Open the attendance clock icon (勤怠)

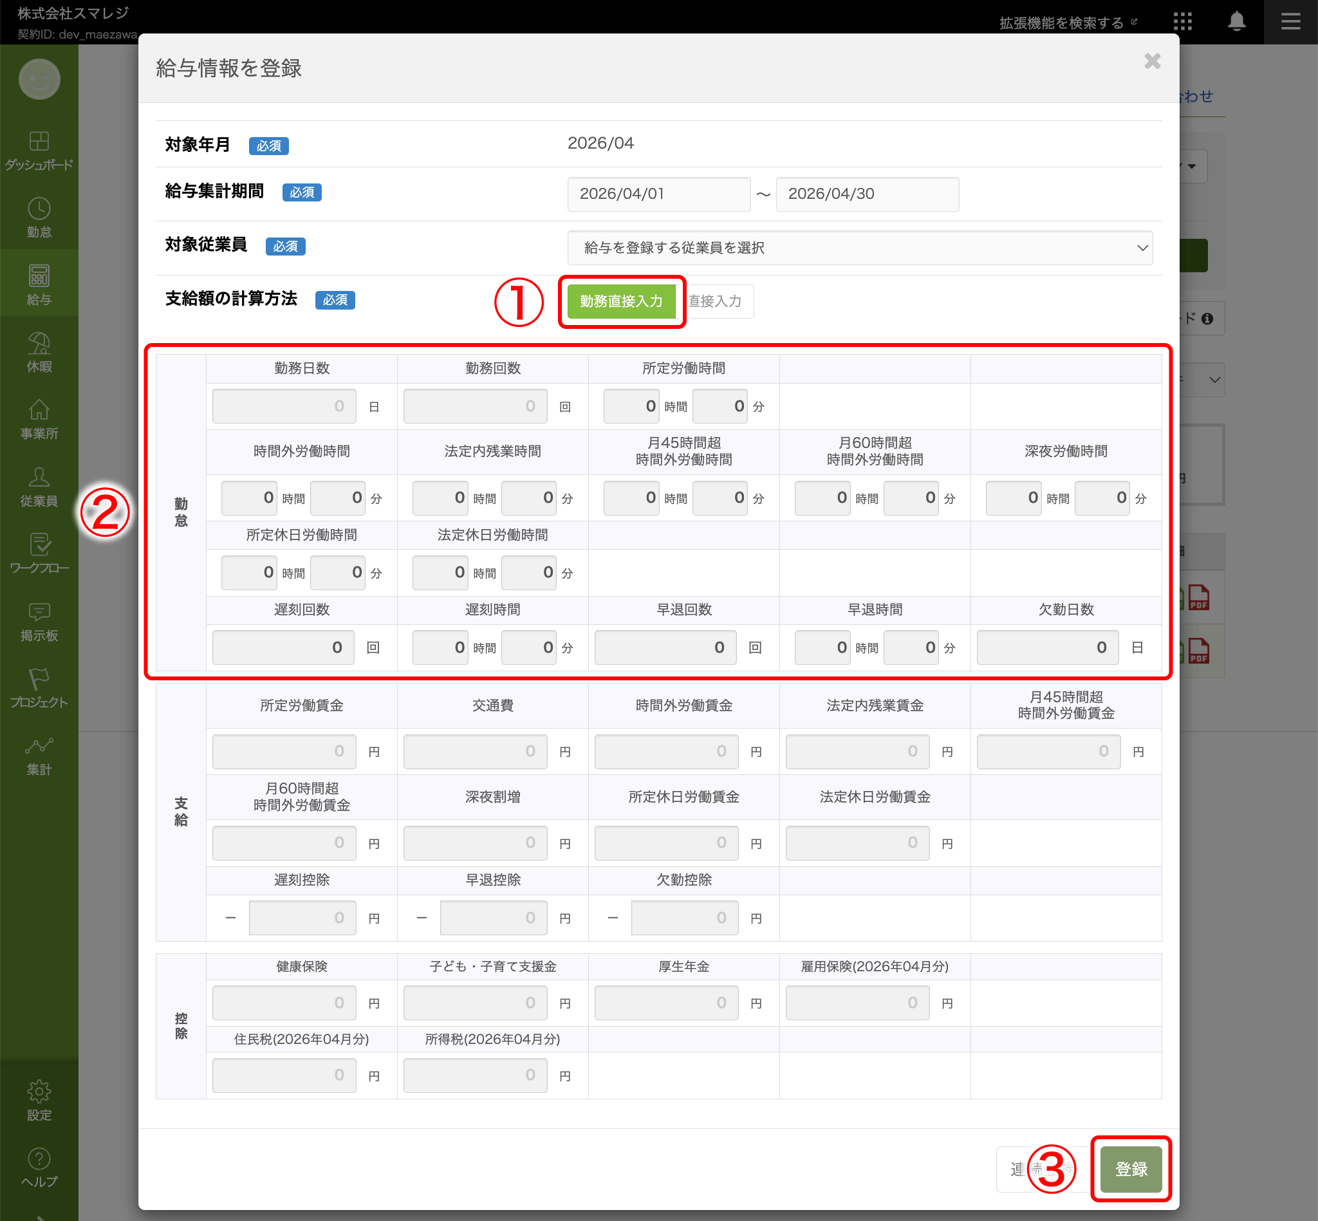pyautogui.click(x=39, y=209)
